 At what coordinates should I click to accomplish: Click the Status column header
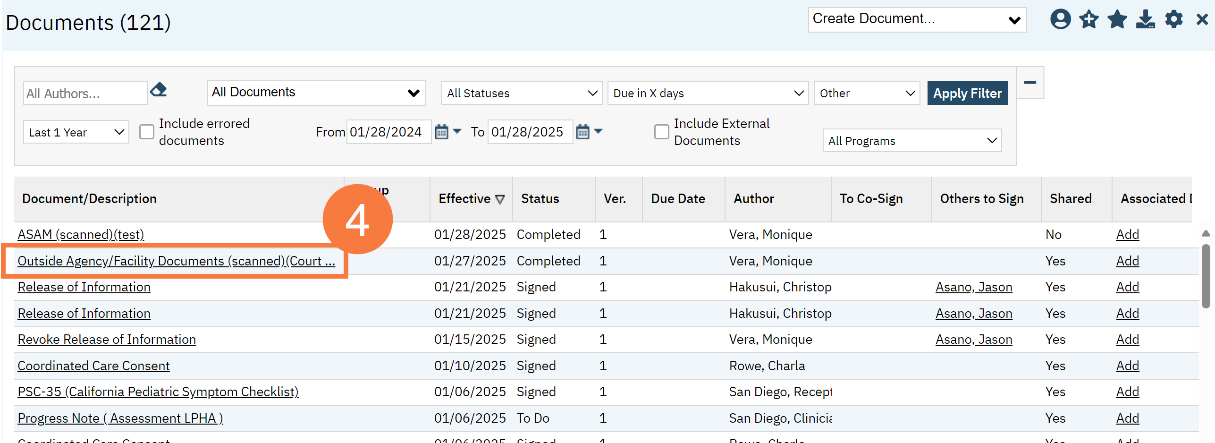[x=540, y=199]
